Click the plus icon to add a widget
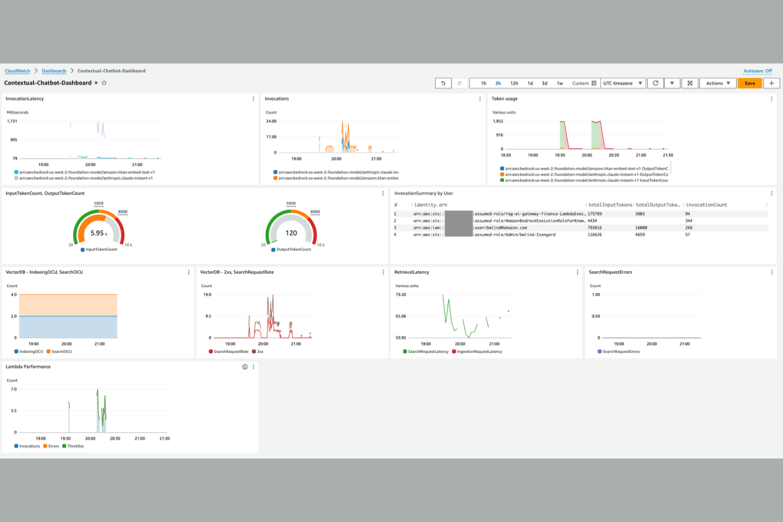The image size is (783, 522). point(772,83)
